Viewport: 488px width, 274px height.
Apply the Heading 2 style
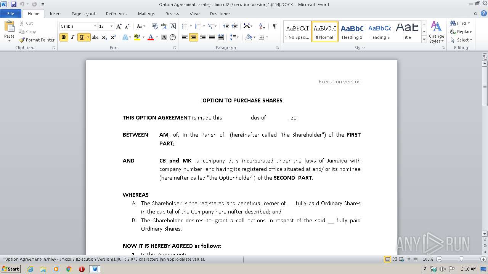[x=379, y=32]
